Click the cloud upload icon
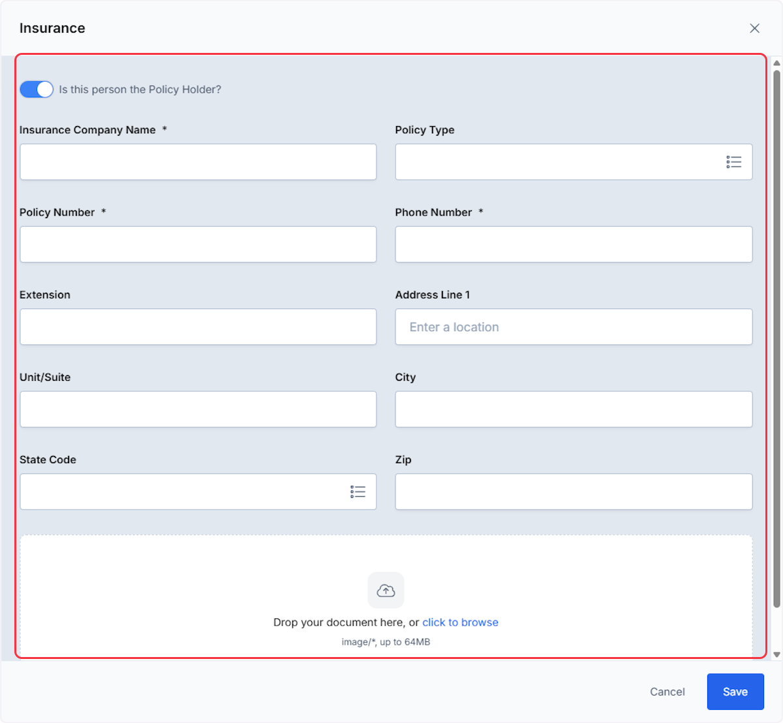 coord(386,590)
